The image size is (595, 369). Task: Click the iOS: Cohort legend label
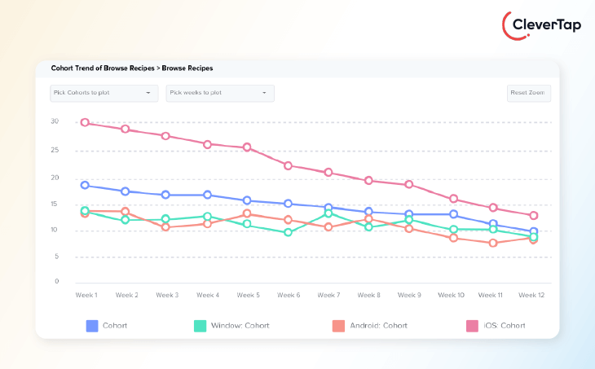(x=505, y=326)
